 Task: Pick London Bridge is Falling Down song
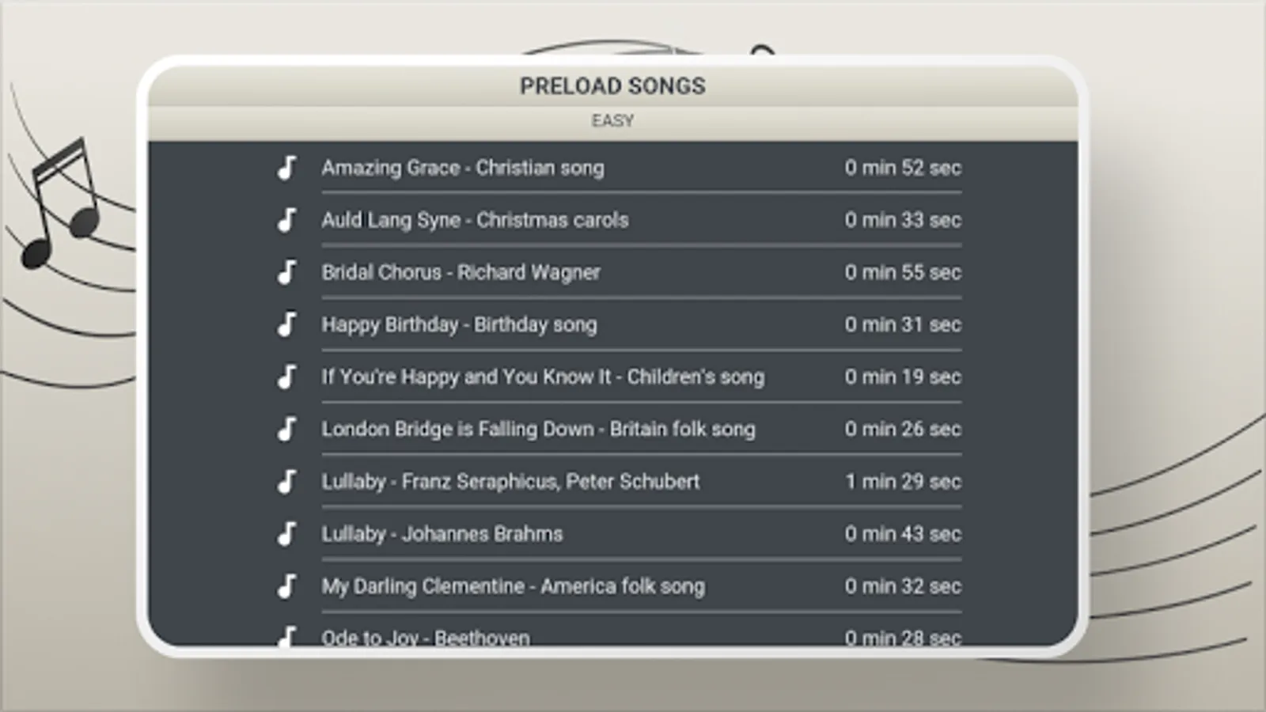point(538,429)
